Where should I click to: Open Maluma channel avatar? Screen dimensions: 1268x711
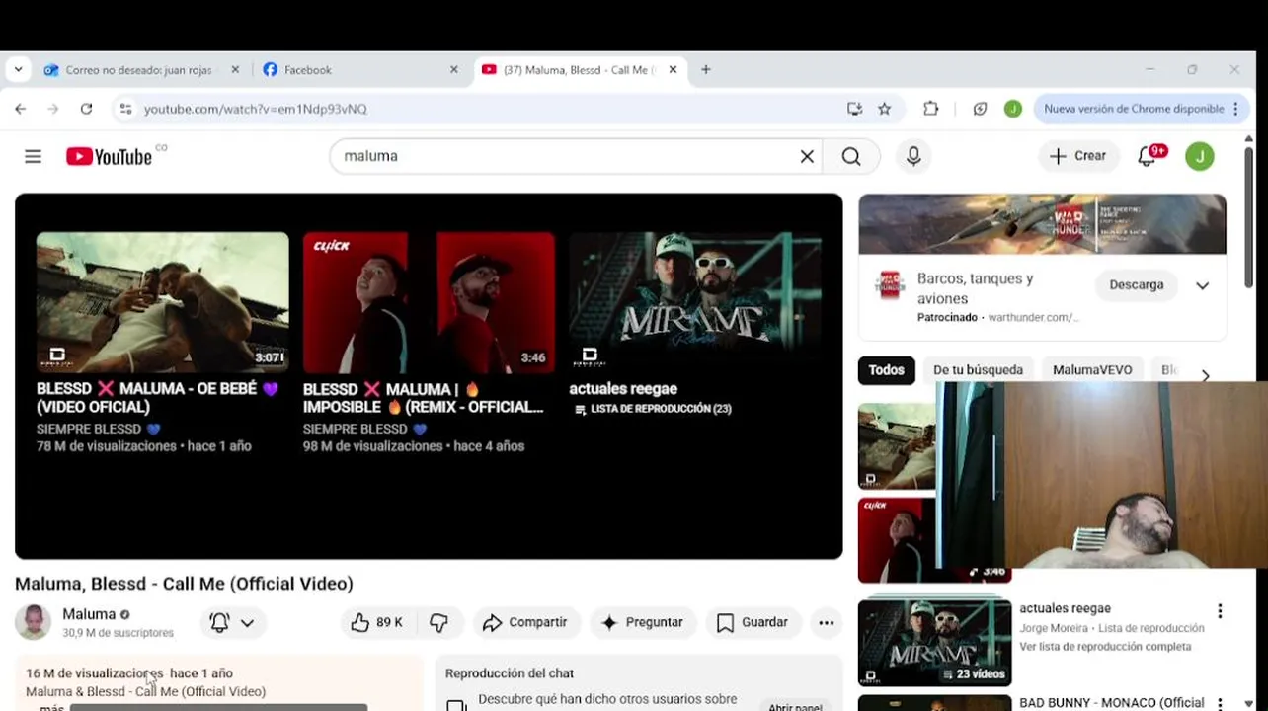[33, 622]
